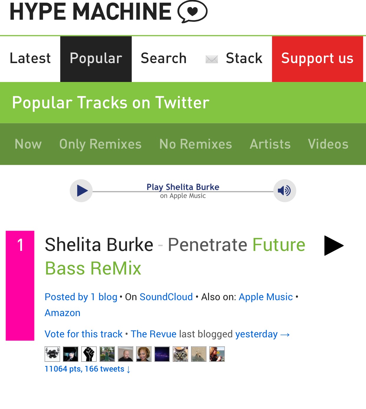This screenshot has height=409, width=366.
Task: Click the red Support us button
Action: tap(317, 59)
